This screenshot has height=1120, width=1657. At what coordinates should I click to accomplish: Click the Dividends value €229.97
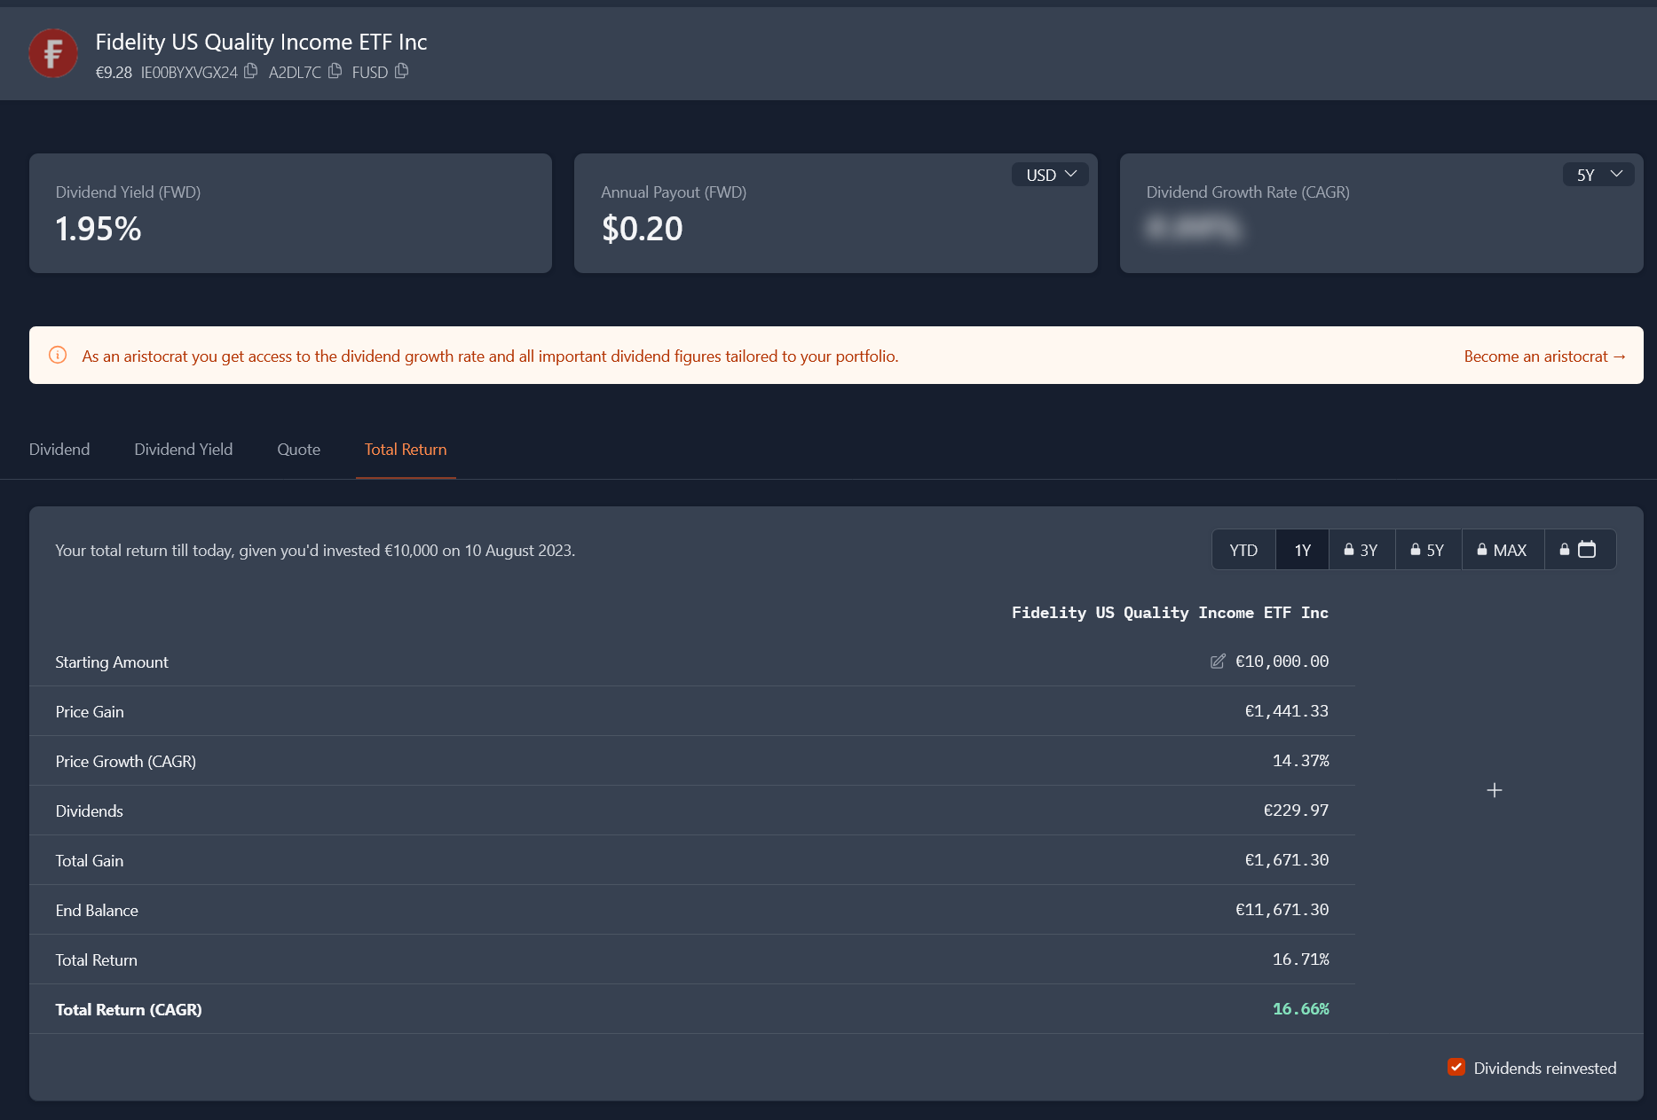point(1296,811)
